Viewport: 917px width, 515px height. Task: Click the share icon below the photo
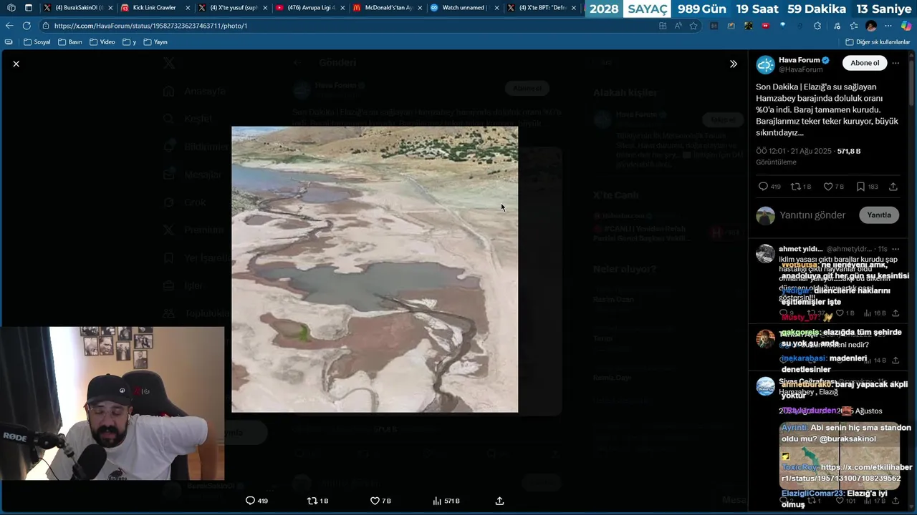click(499, 501)
